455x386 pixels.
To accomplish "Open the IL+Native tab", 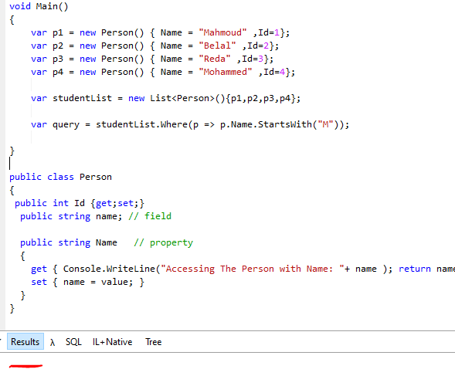I will pos(112,342).
